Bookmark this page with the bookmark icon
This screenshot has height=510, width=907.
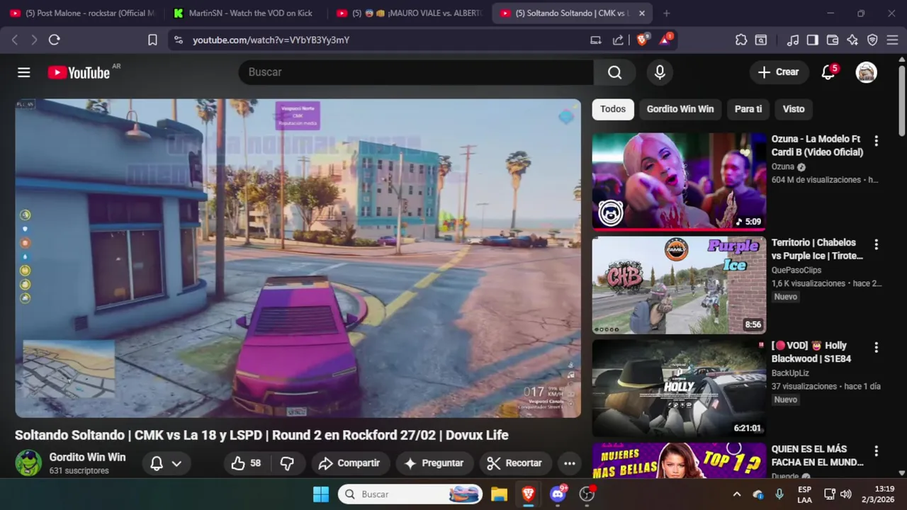[152, 40]
